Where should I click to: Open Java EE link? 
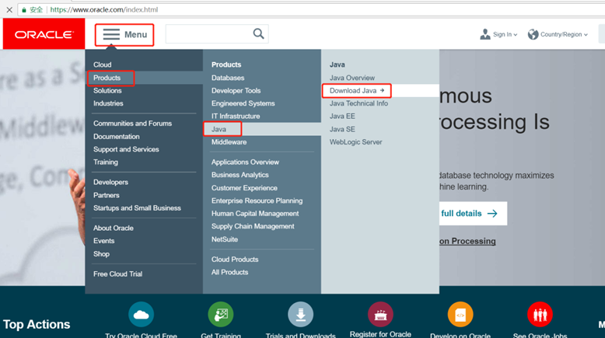click(x=342, y=116)
